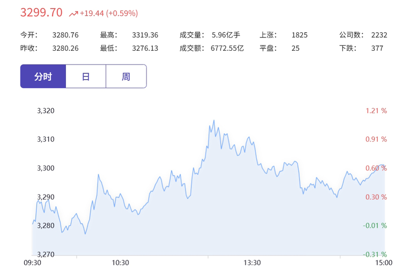Image resolution: width=410 pixels, height=273 pixels.
Task: Click the 1.21 % percentage axis label
Action: (x=376, y=111)
